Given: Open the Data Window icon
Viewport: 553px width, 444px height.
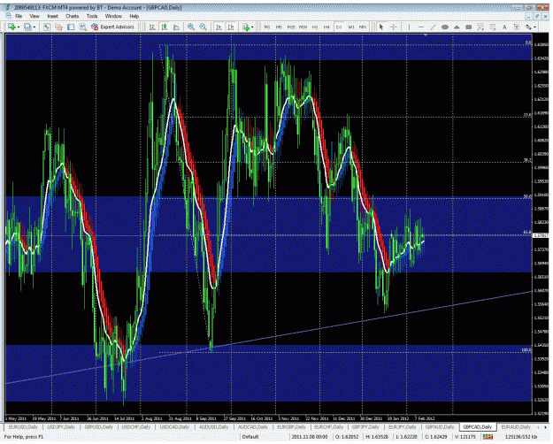Looking at the screenshot, I should click(x=58, y=27).
